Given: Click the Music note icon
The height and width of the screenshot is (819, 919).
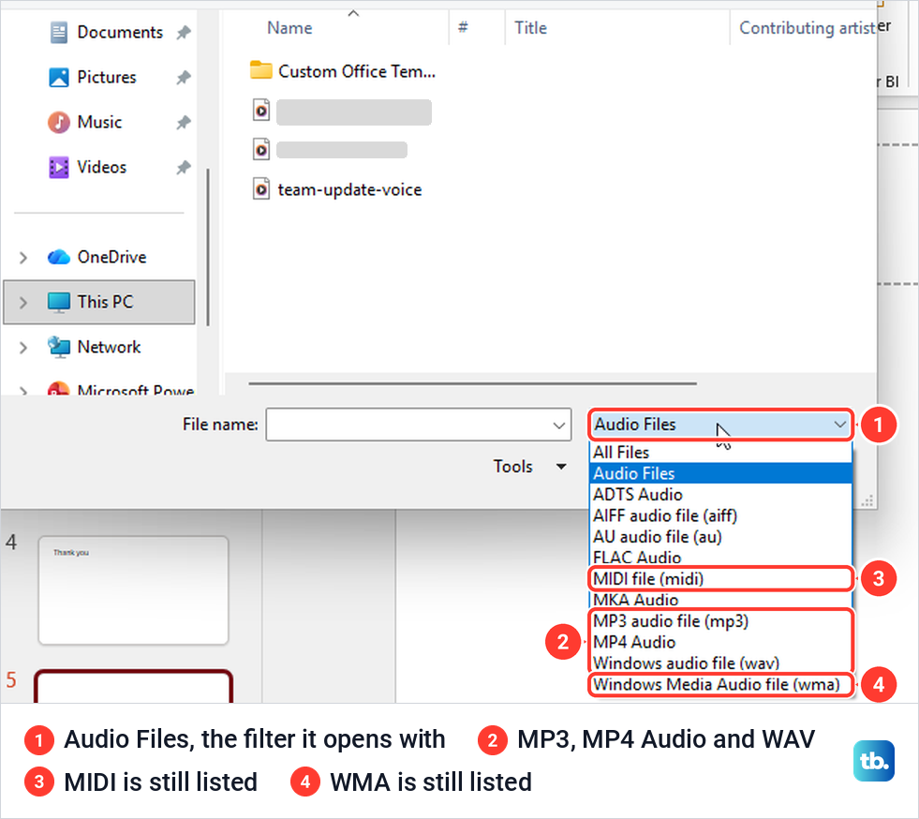Looking at the screenshot, I should [59, 123].
